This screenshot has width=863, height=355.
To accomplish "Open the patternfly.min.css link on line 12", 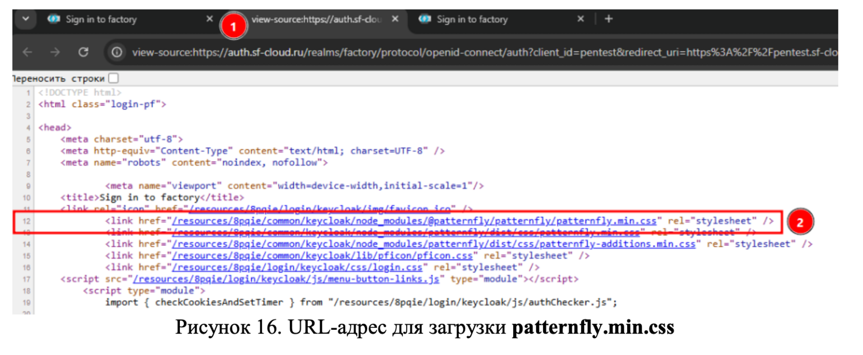I will [x=414, y=221].
